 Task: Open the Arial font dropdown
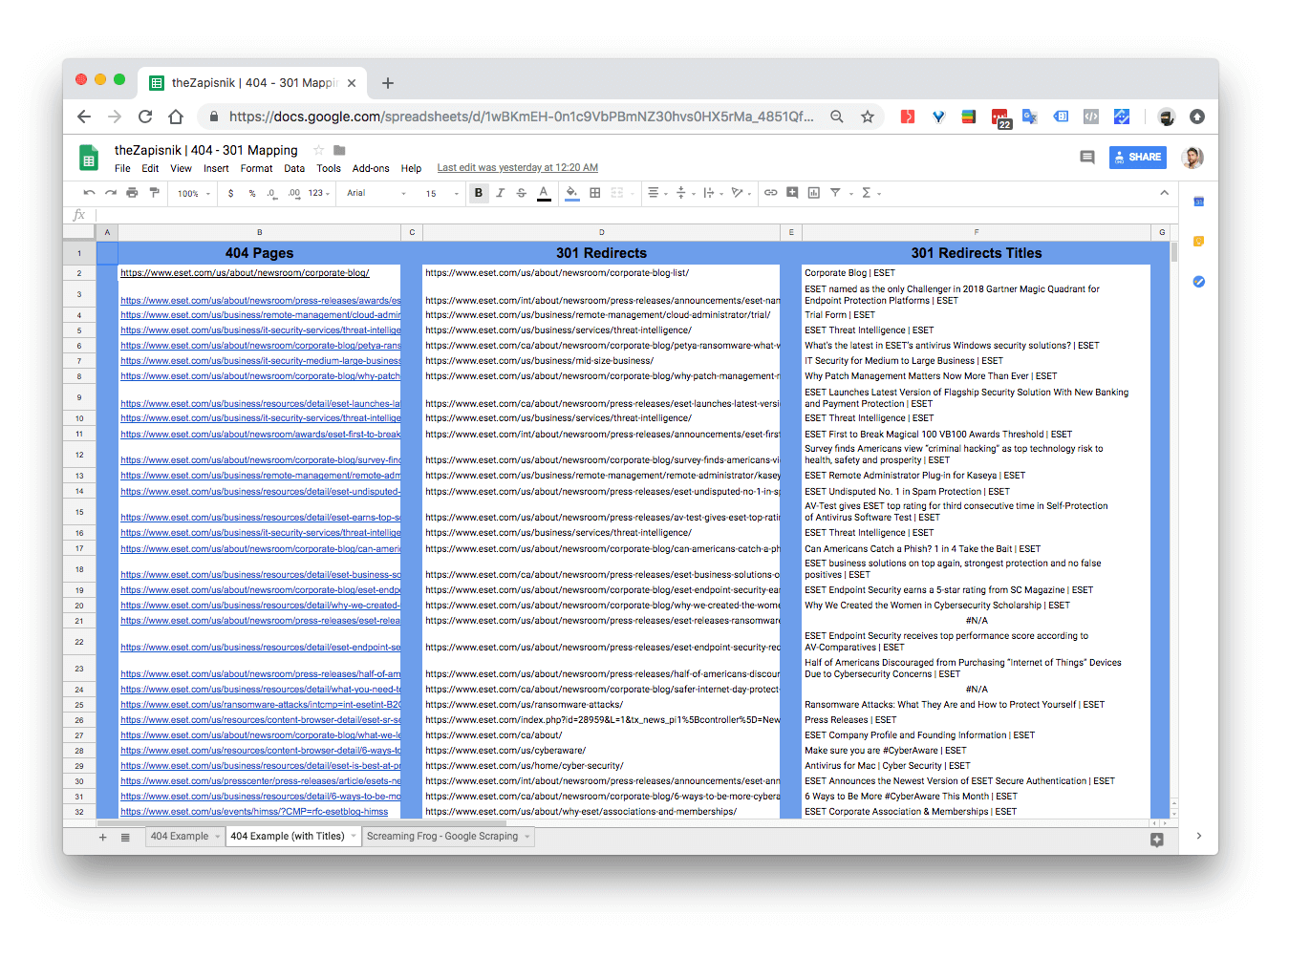376,193
